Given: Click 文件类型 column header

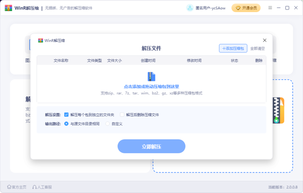Looking at the screenshot, I should (94, 60).
